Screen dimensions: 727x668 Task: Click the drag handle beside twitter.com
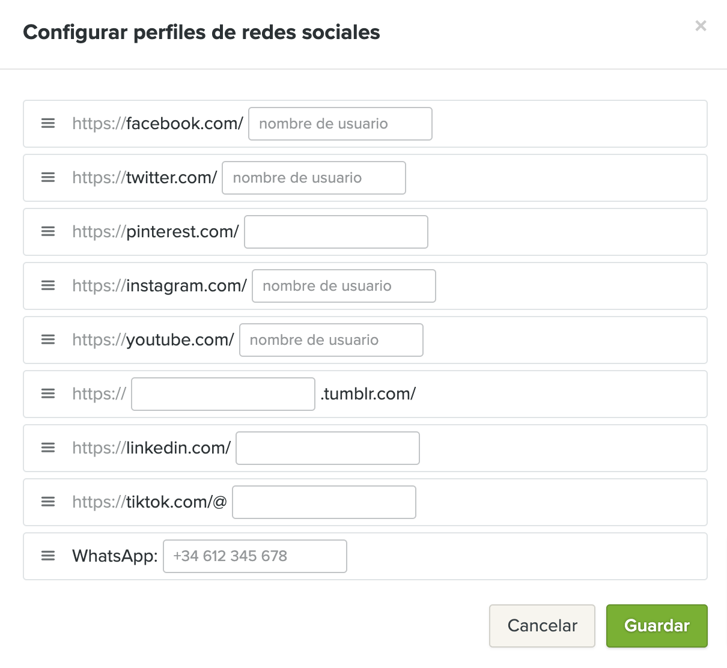click(x=48, y=178)
